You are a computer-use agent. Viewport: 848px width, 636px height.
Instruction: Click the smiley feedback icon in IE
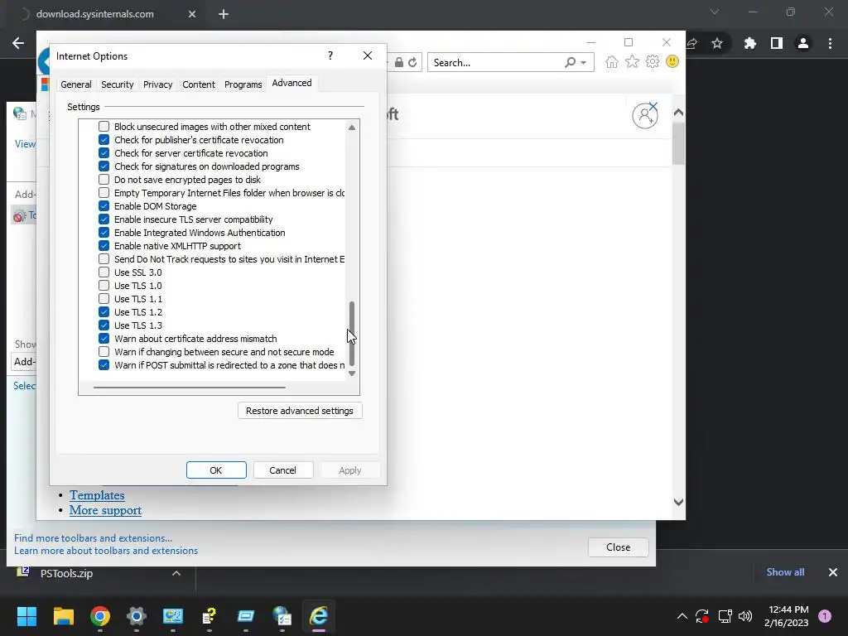click(672, 61)
